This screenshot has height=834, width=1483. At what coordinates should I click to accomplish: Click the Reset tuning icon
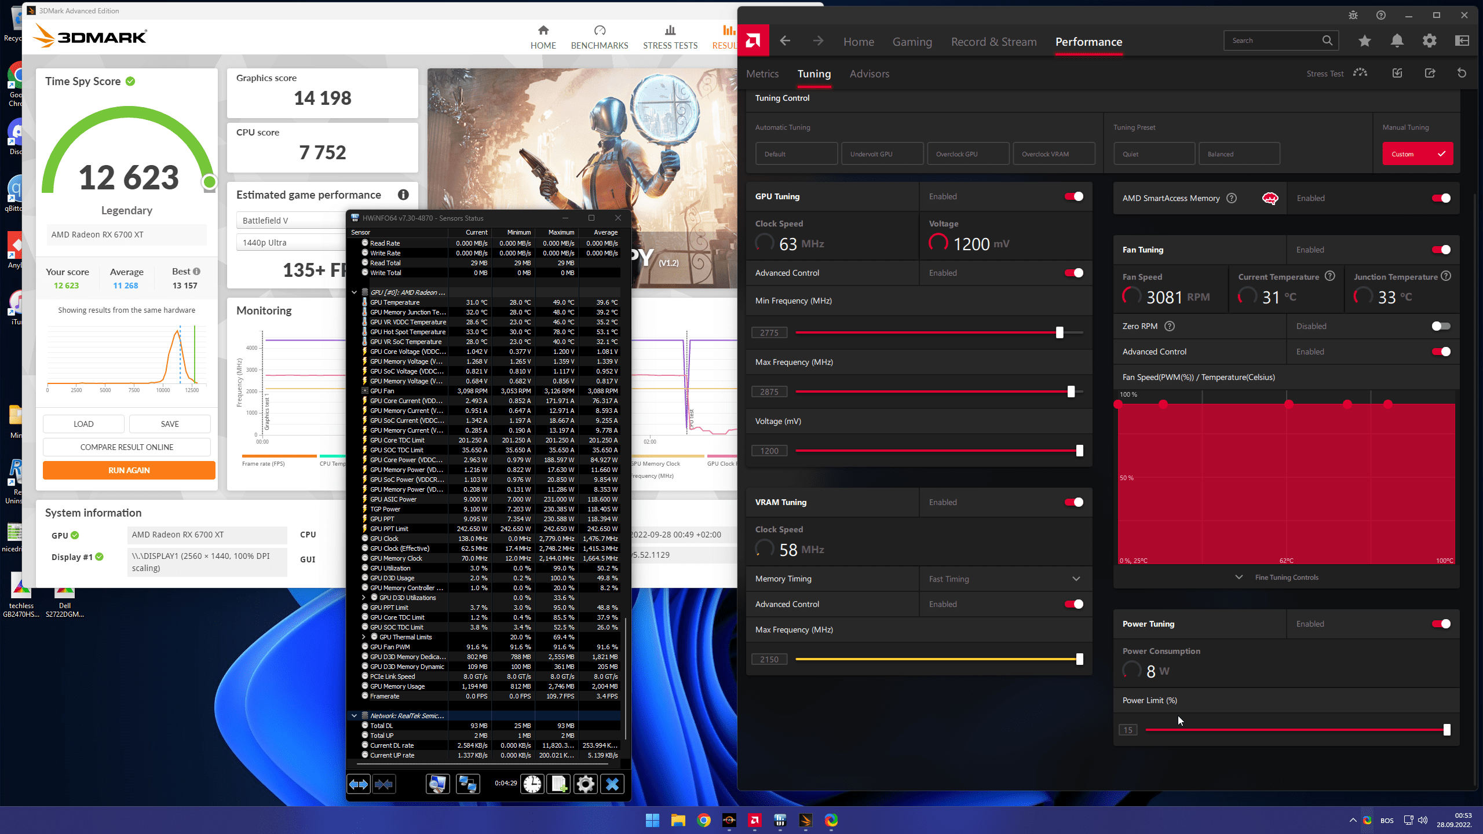(x=1462, y=73)
